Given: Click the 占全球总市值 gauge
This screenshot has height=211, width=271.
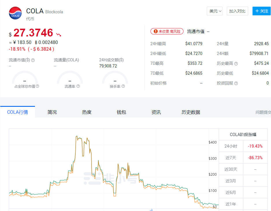Looking at the screenshot, I should 25,78.
